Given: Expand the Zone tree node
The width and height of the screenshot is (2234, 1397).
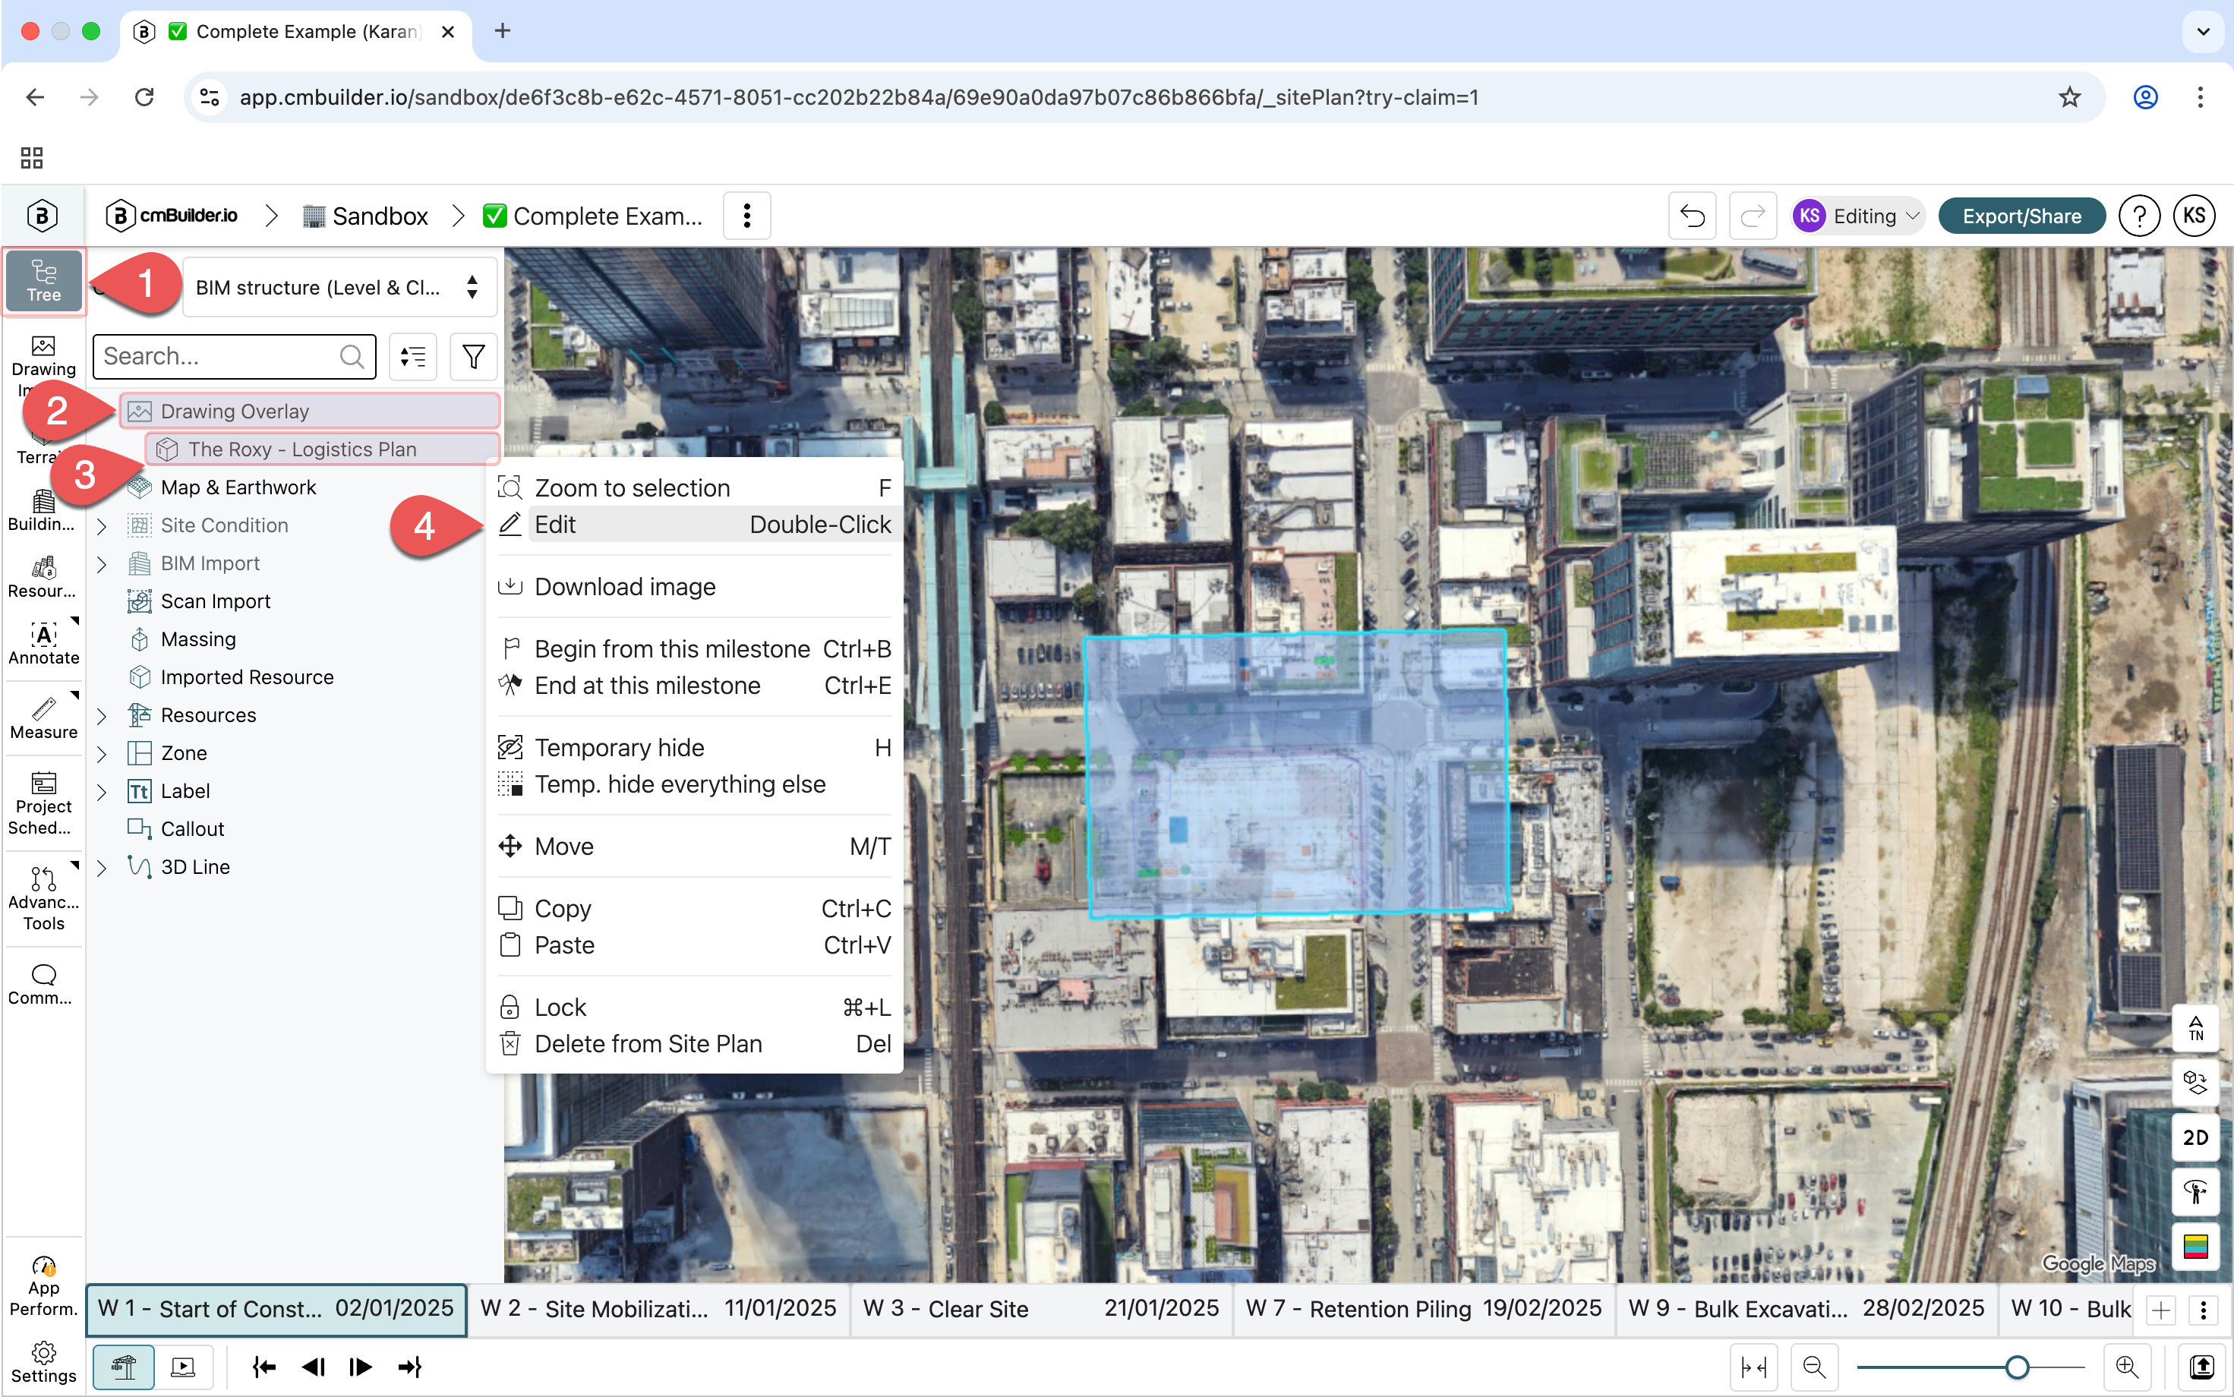Looking at the screenshot, I should 102,753.
